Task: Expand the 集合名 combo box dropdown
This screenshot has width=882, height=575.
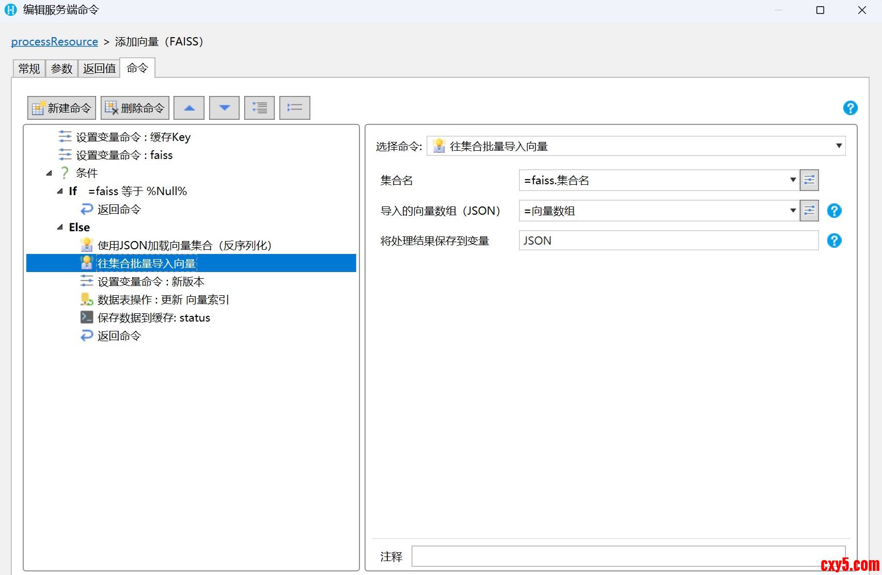Action: (793, 180)
